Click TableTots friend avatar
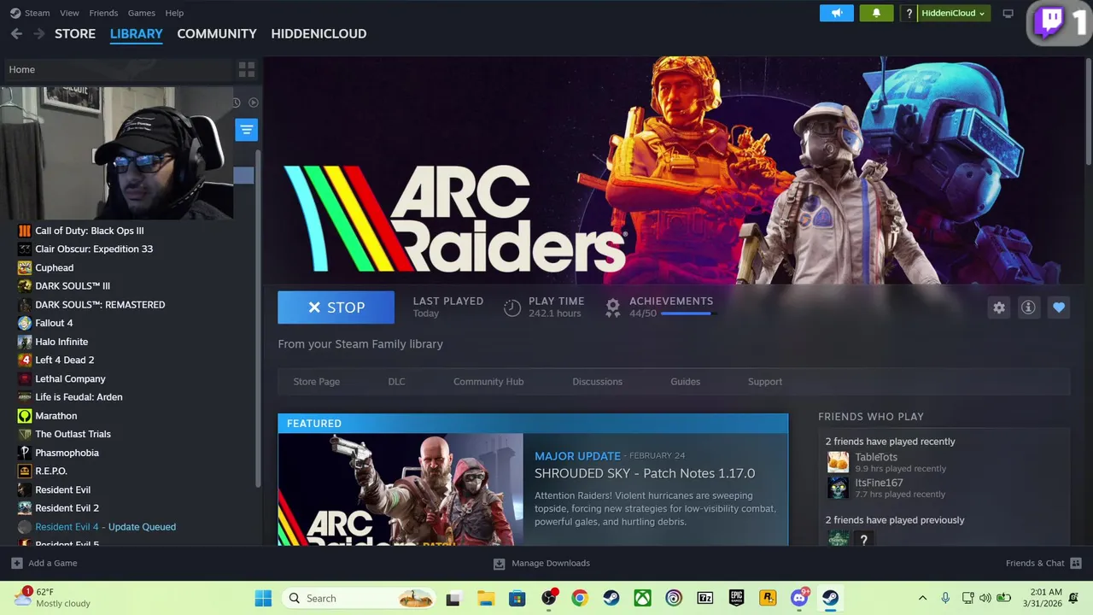This screenshot has width=1093, height=615. (x=838, y=462)
